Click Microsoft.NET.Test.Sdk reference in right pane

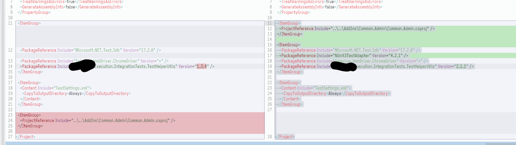(351, 50)
